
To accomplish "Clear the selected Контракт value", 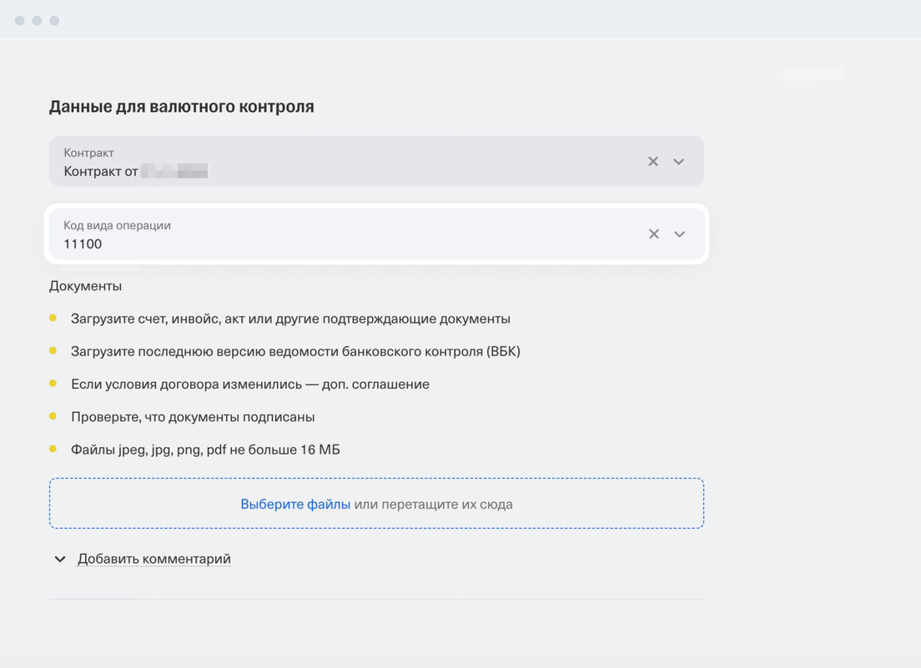I will (653, 162).
